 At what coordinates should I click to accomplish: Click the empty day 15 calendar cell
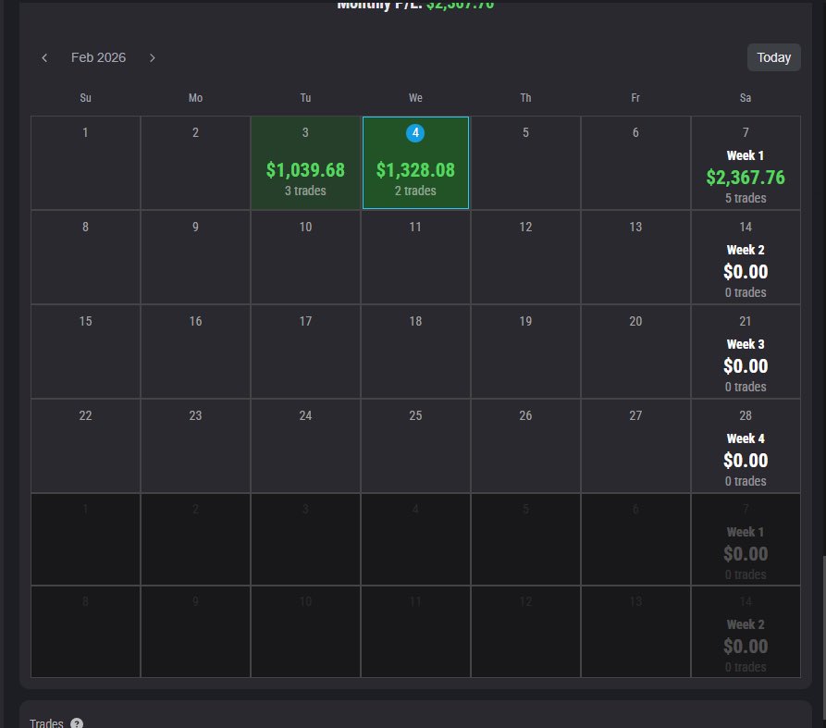85,352
